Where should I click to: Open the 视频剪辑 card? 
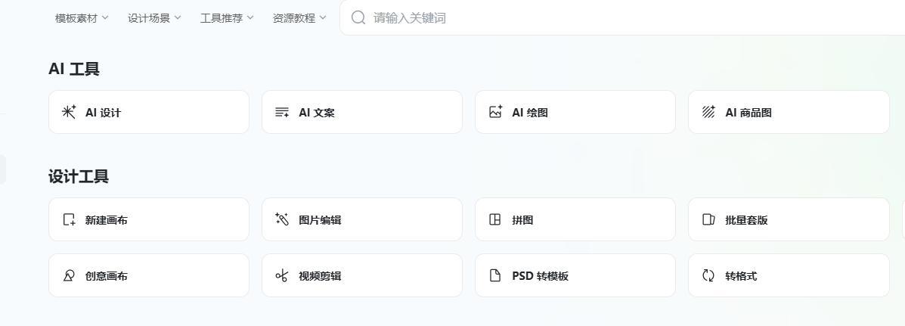coord(362,275)
